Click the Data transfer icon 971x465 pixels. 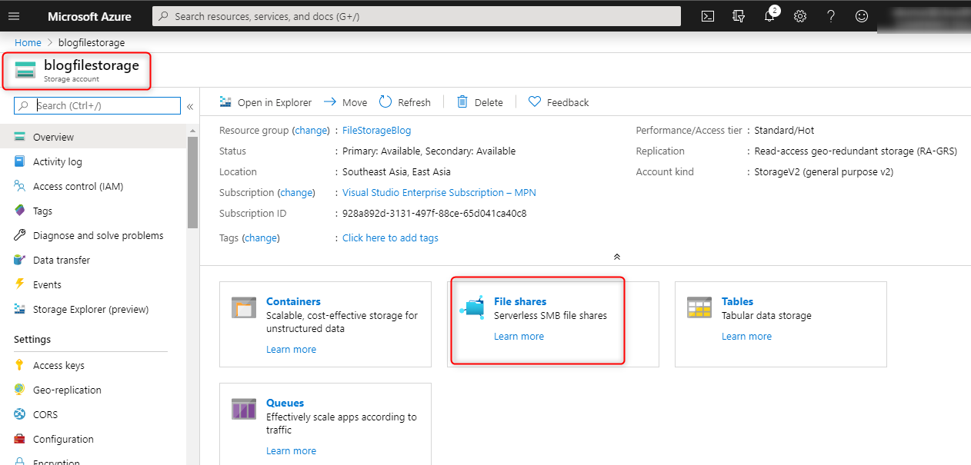pyautogui.click(x=20, y=260)
